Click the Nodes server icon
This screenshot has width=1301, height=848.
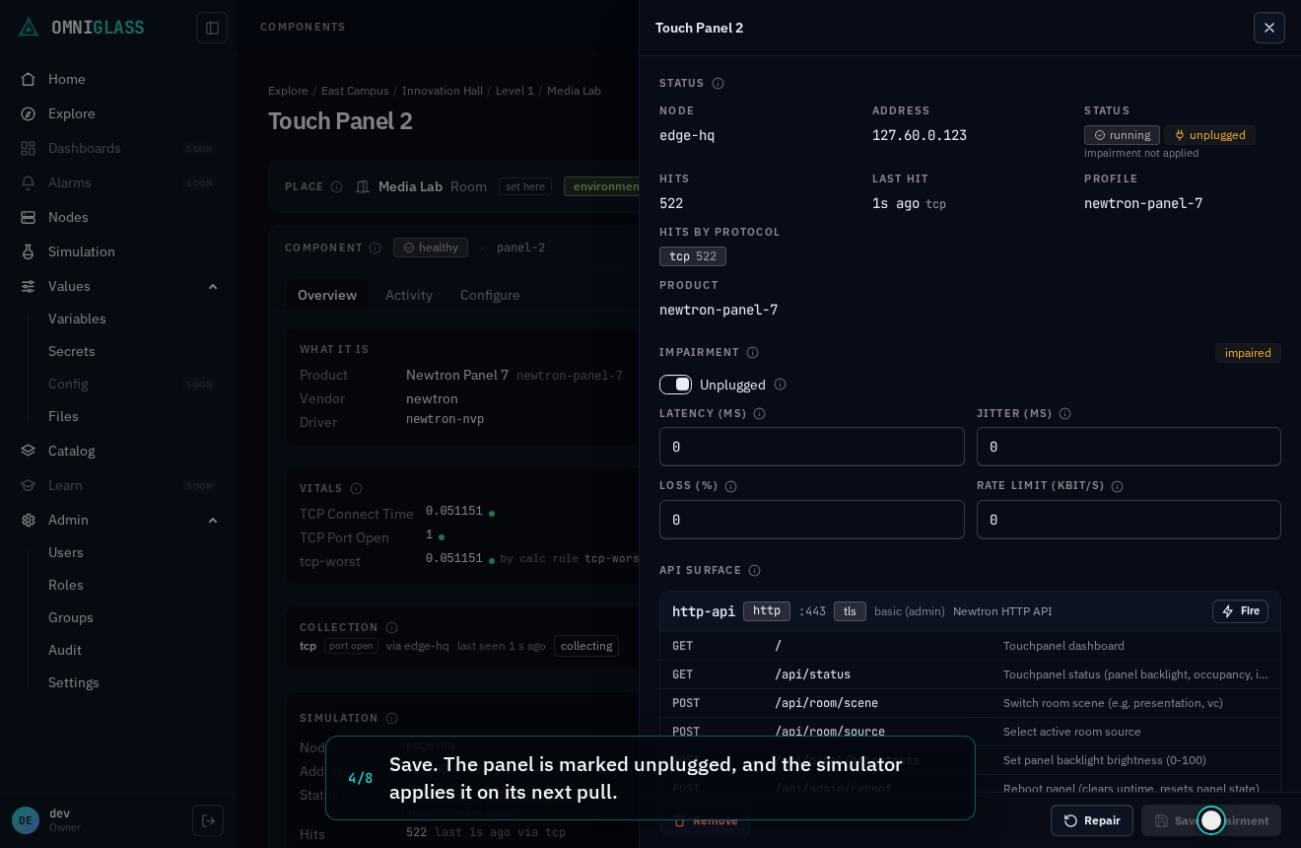(29, 217)
